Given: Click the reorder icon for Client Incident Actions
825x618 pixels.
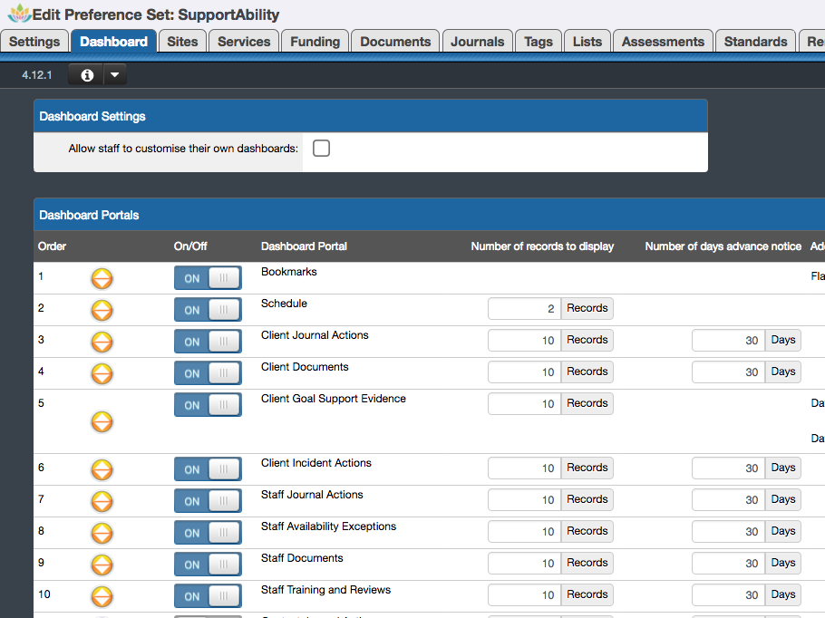Looking at the screenshot, I should [102, 469].
